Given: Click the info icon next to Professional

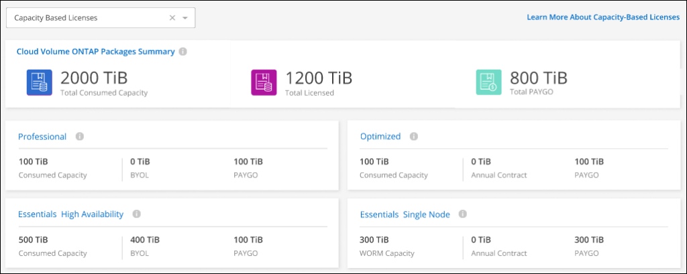Looking at the screenshot, I should click(x=79, y=137).
